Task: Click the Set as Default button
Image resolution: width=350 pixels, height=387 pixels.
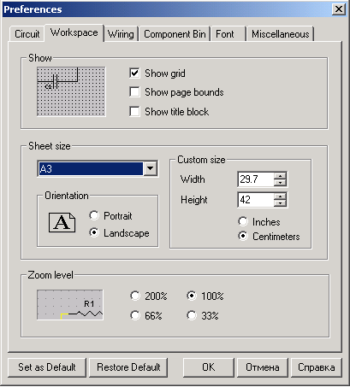Action: [47, 367]
